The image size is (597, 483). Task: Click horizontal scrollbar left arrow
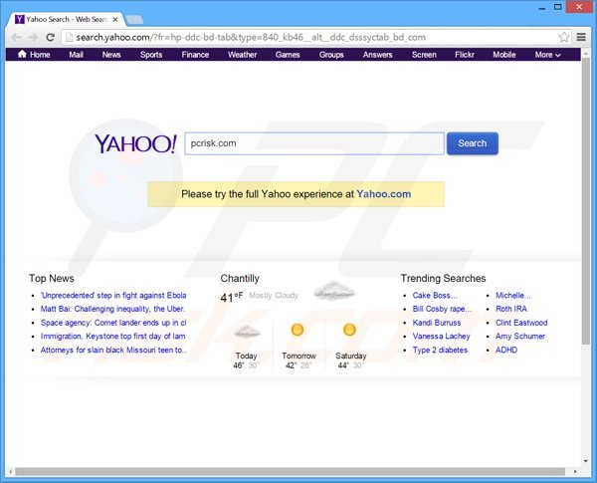10,472
